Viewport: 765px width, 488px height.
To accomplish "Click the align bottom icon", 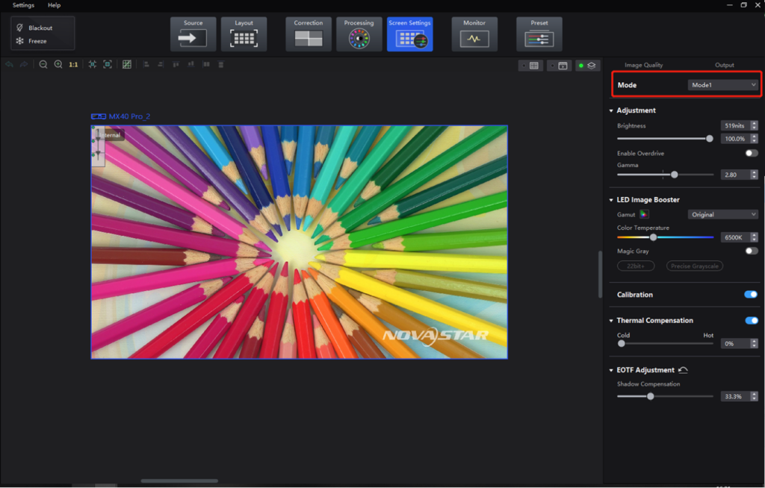I will pyautogui.click(x=191, y=64).
